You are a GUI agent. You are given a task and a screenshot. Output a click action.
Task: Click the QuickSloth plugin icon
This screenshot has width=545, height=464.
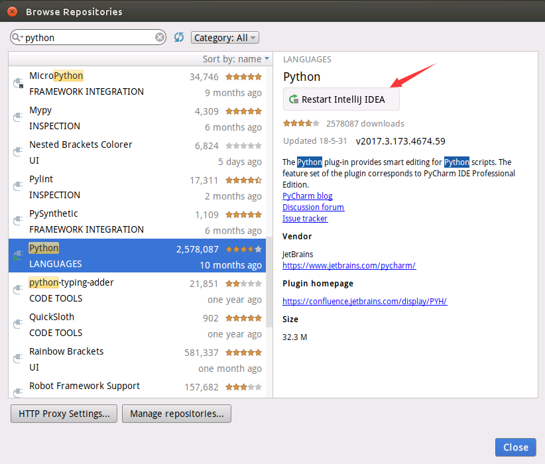pos(18,323)
